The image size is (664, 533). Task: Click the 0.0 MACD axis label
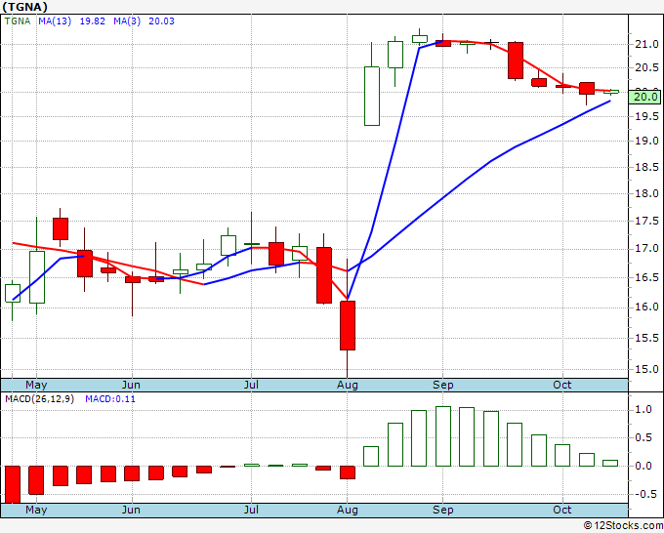pos(643,466)
